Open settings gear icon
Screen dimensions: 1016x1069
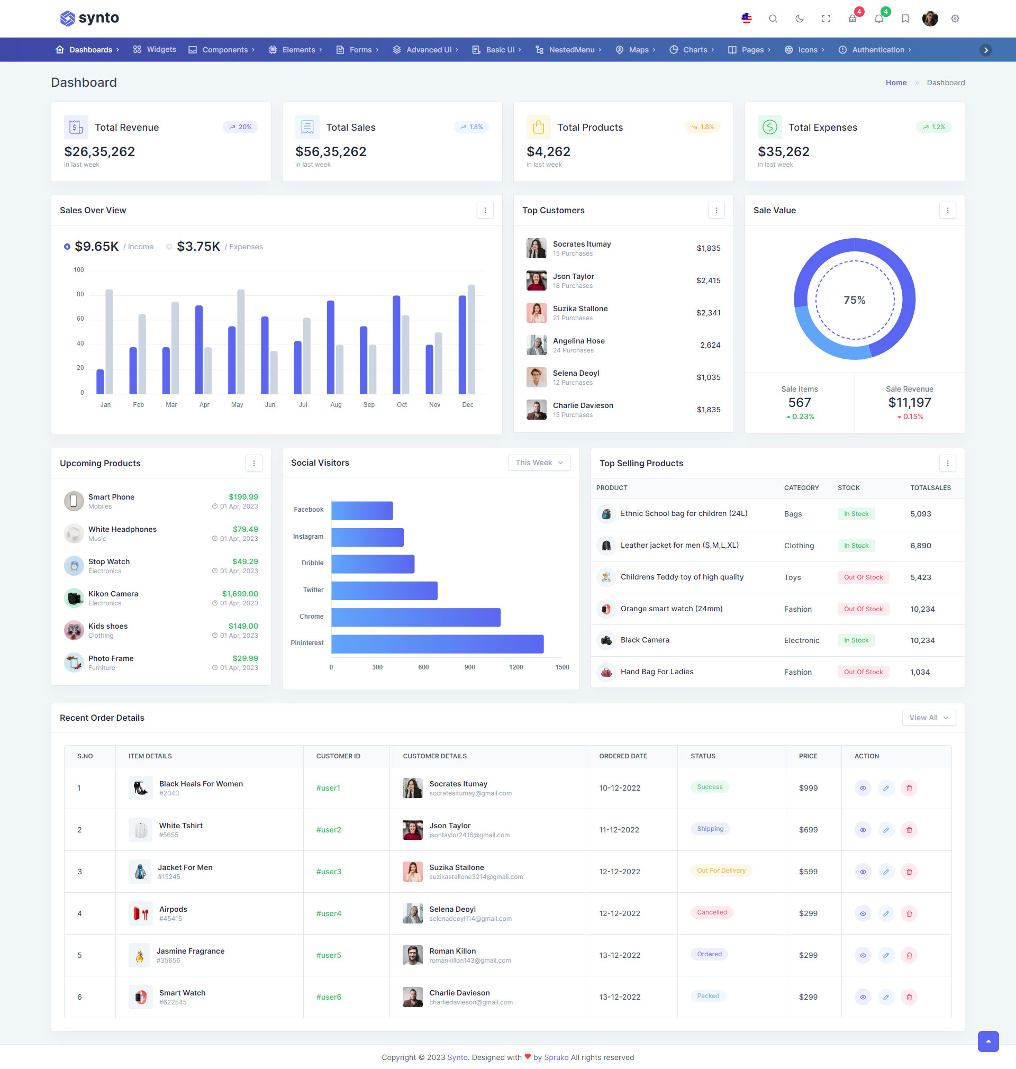[955, 19]
